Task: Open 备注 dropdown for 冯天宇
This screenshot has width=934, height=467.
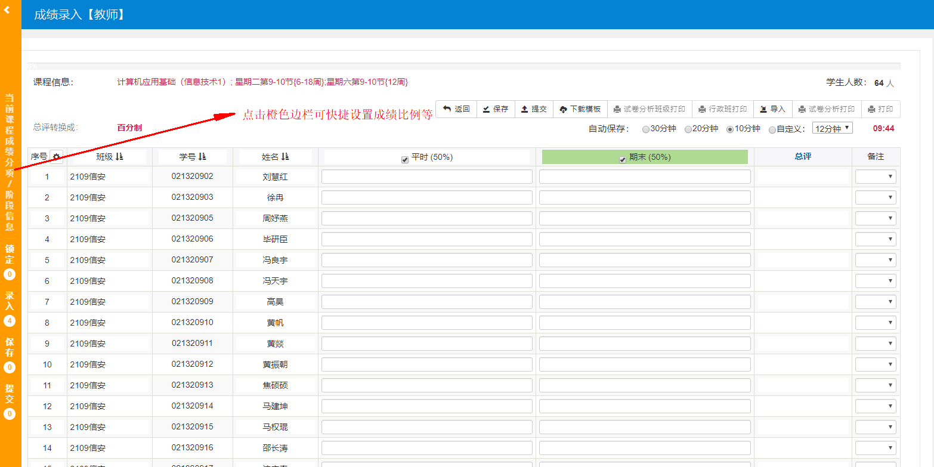Action: pos(876,281)
